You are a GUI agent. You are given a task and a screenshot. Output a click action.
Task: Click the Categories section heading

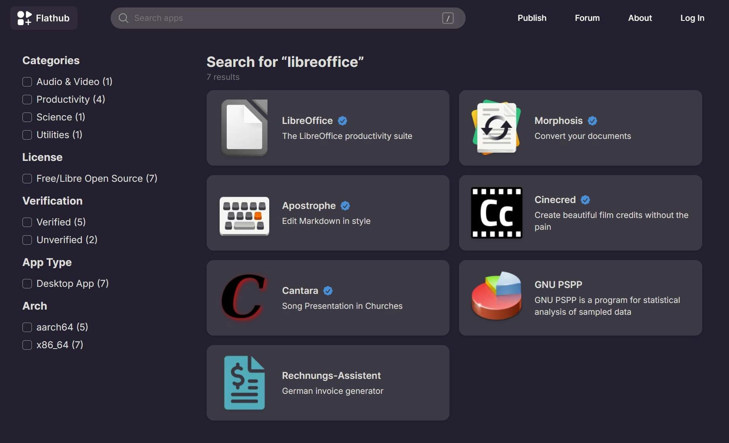pyautogui.click(x=51, y=61)
